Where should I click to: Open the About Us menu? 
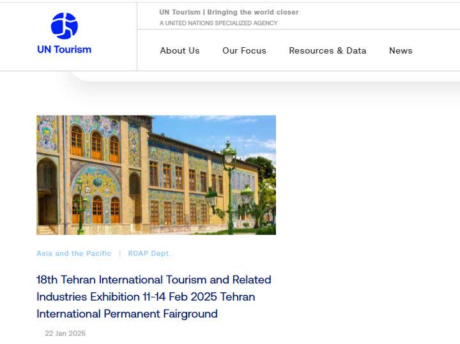[x=180, y=50]
